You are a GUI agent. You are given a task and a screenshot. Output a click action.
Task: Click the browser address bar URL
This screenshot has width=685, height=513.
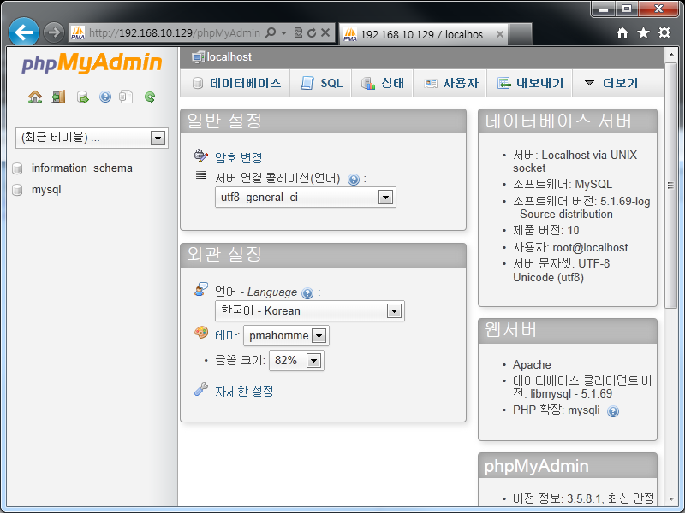pyautogui.click(x=175, y=33)
